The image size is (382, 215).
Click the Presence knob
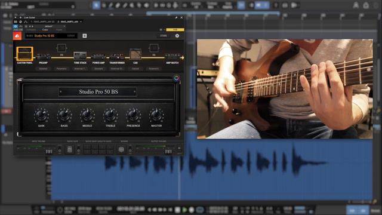tap(133, 115)
